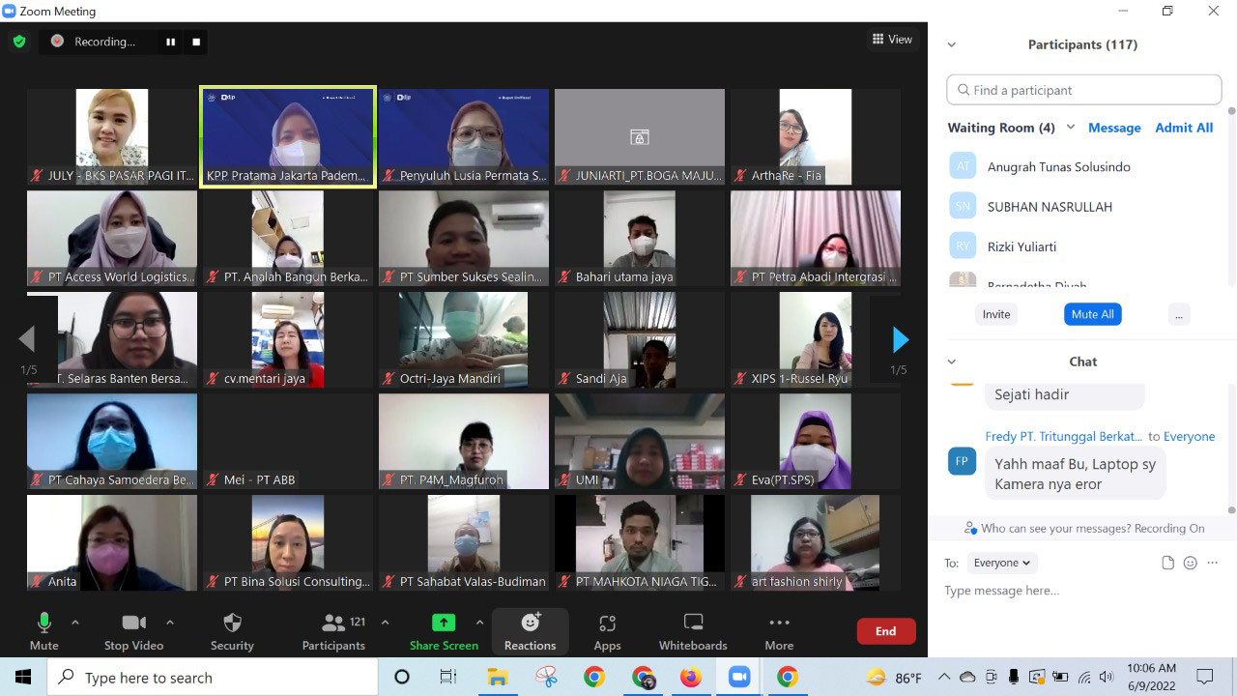Toggle Stop Video camera button
The image size is (1237, 696).
click(134, 623)
